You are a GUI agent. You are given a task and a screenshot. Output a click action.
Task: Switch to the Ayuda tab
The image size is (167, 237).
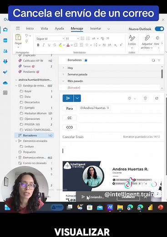(59, 28)
